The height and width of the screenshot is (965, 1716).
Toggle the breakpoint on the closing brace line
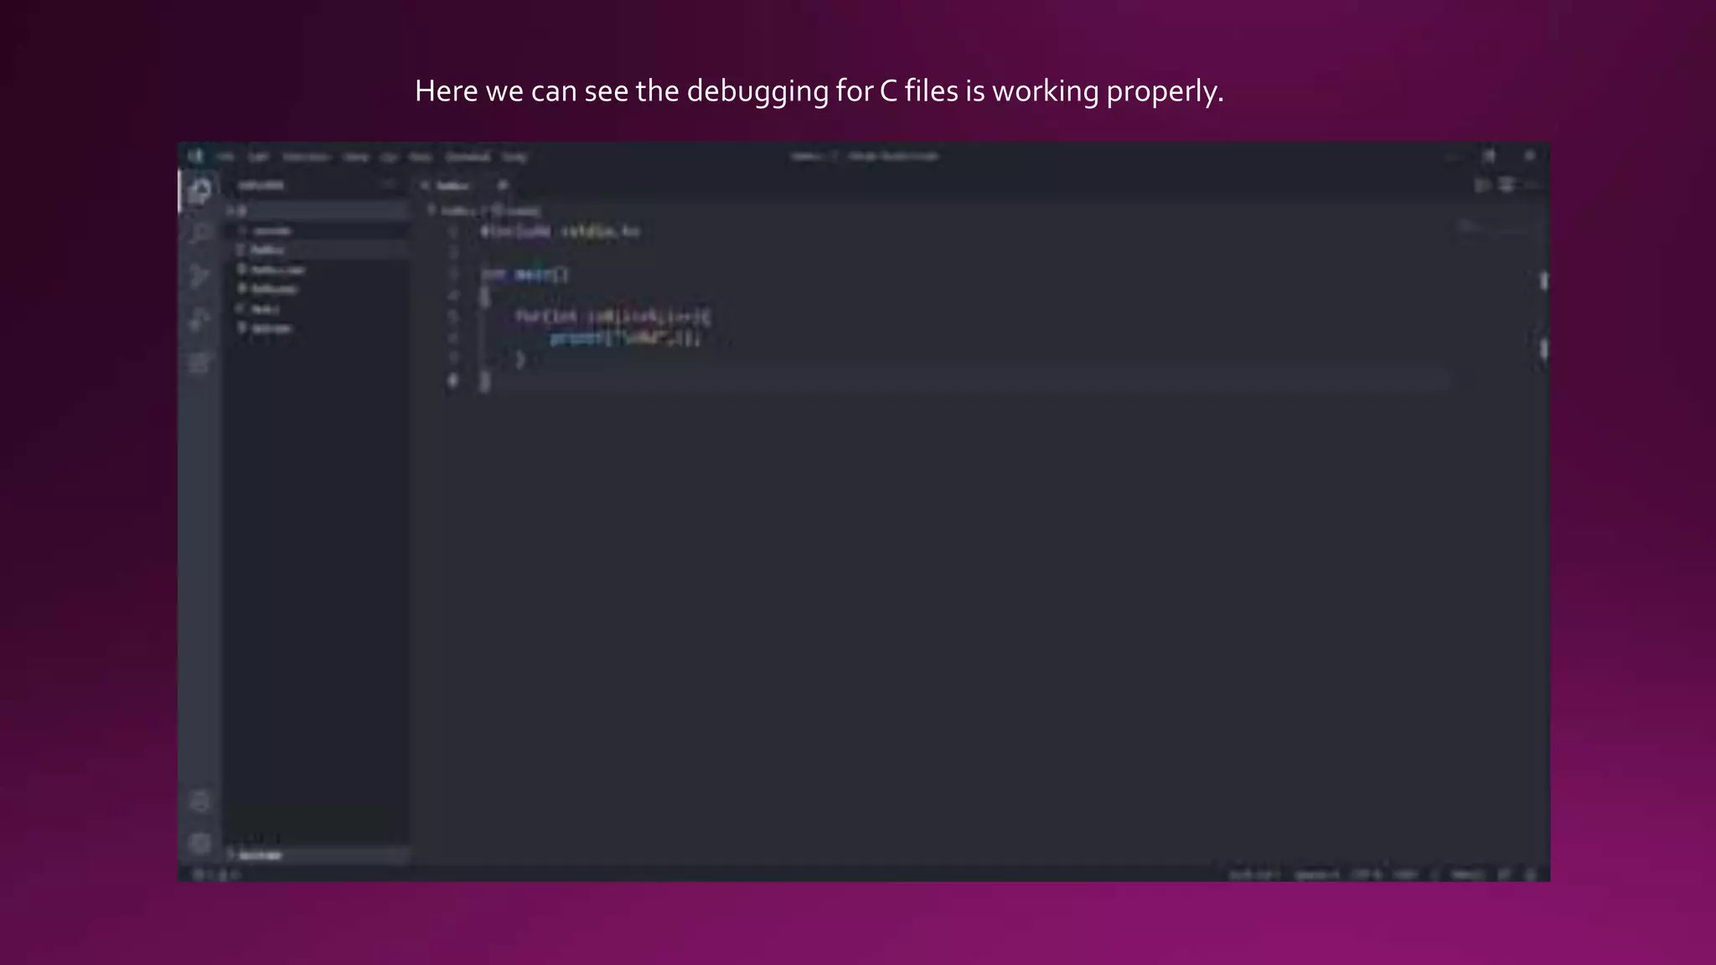coord(452,381)
